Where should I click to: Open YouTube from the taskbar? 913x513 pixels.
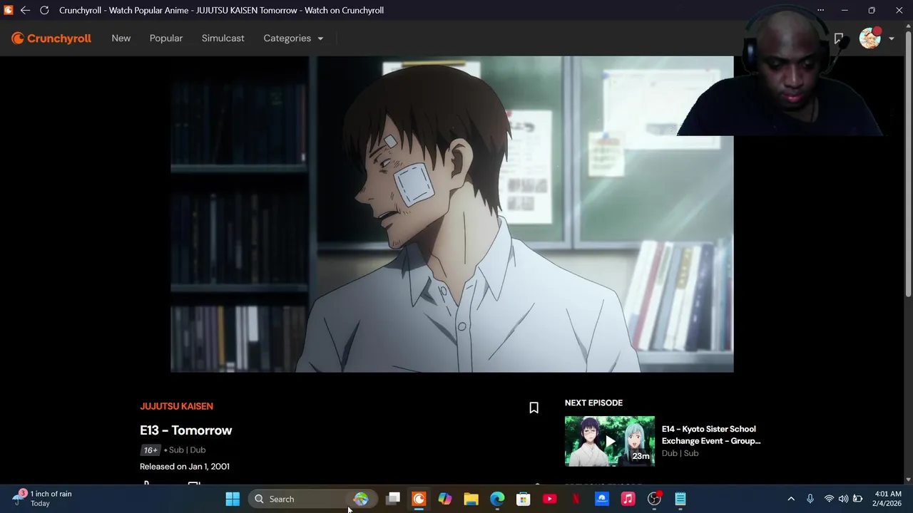(549, 499)
